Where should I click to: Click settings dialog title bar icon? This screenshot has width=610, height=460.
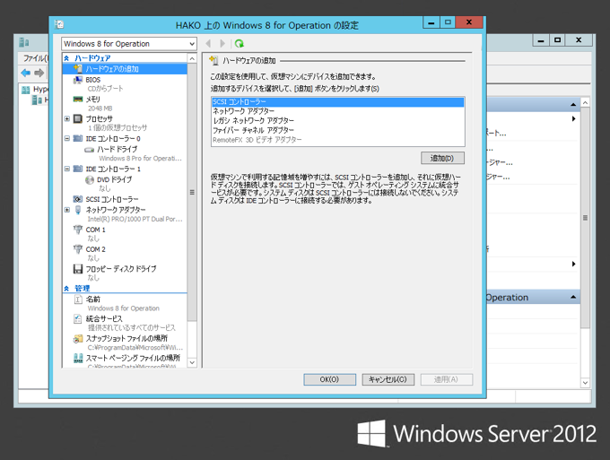pyautogui.click(x=59, y=25)
